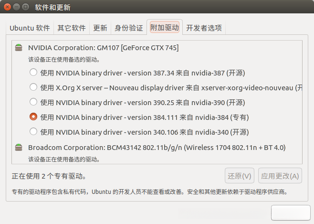Select NVIDIA driver version 390.25 option
Screen dimensions: 314x224
click(x=33, y=102)
